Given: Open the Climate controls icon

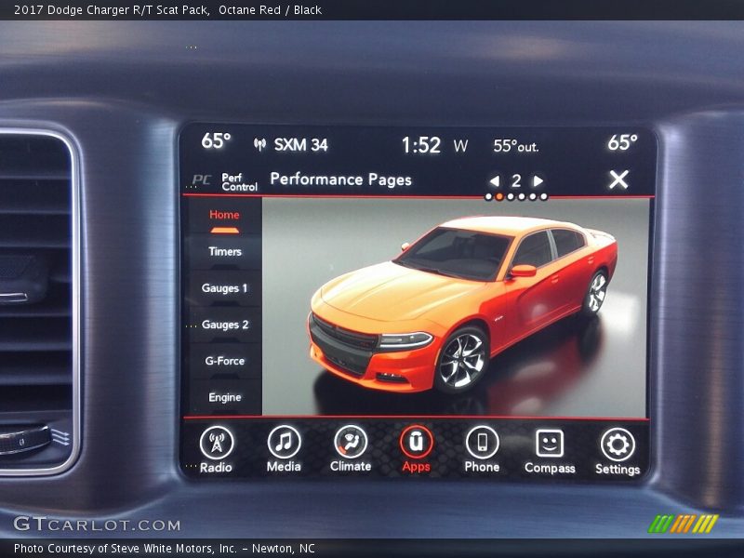Looking at the screenshot, I should coord(351,443).
